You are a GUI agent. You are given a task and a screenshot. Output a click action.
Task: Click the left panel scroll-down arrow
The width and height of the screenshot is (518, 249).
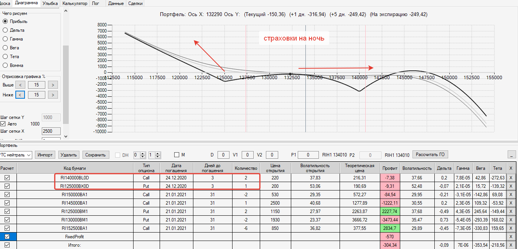tap(66, 136)
